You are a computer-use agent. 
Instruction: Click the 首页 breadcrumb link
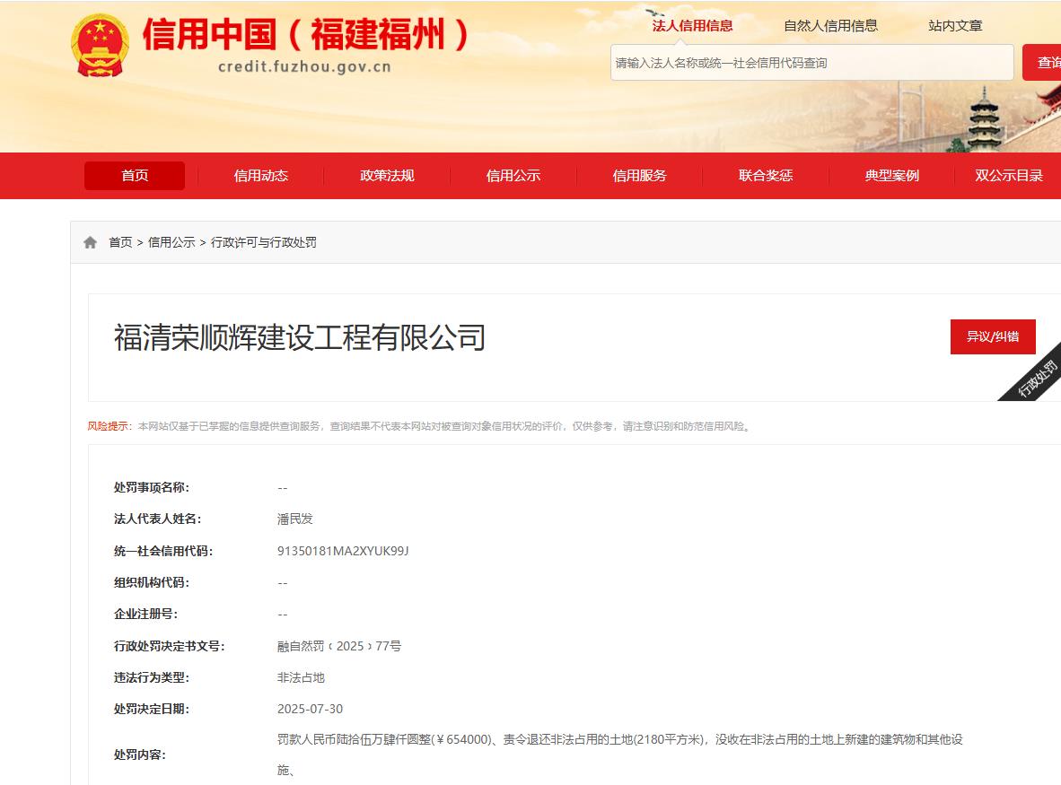[x=120, y=242]
